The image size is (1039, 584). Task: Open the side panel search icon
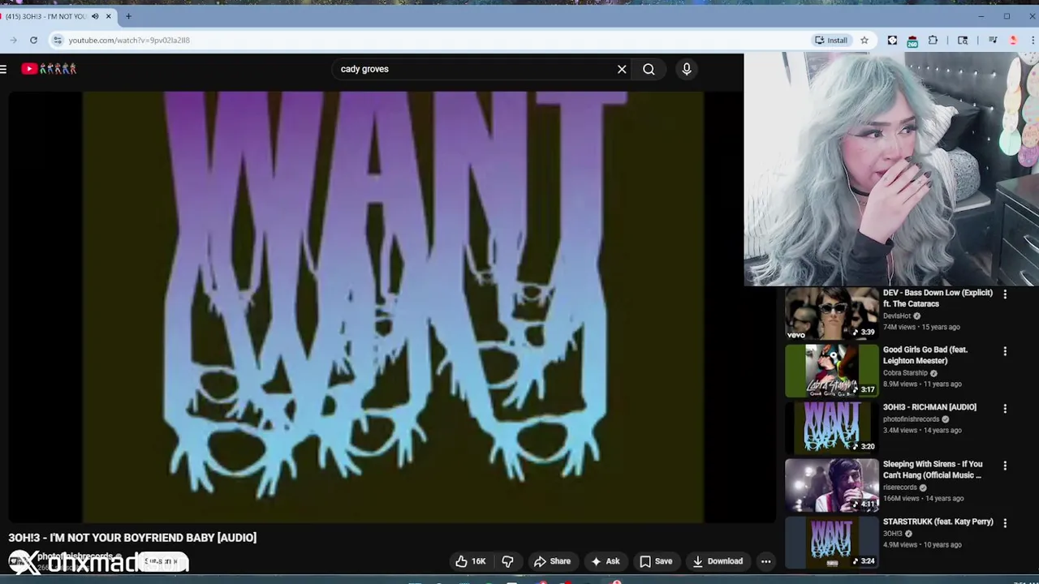(963, 40)
